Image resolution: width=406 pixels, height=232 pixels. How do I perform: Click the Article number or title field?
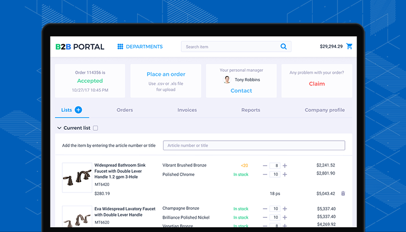(x=254, y=146)
